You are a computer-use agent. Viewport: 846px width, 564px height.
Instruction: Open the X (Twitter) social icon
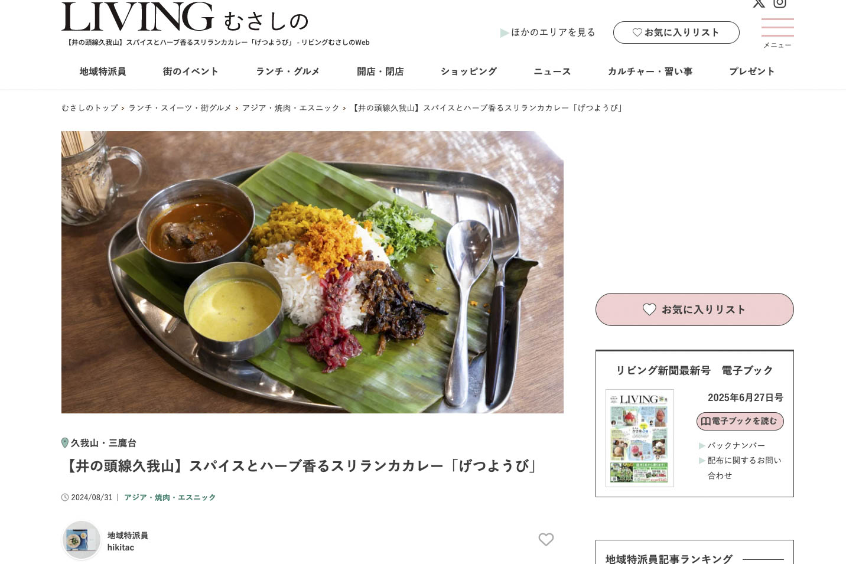coord(759,3)
